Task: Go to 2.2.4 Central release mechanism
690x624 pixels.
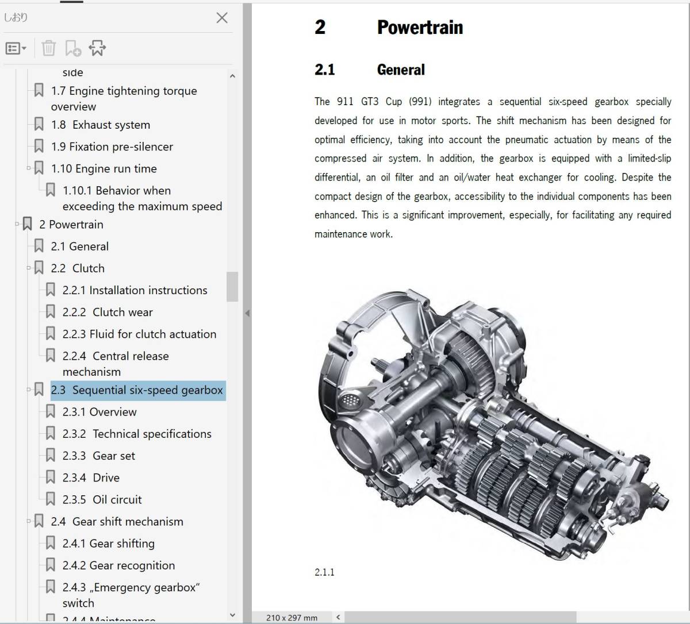Action: pyautogui.click(x=116, y=364)
